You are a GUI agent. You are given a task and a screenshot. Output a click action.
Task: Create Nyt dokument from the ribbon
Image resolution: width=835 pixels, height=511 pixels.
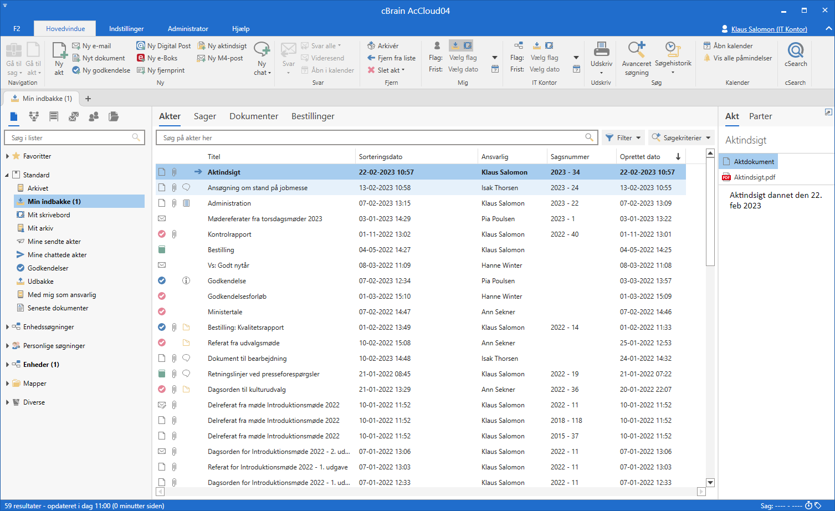click(99, 58)
